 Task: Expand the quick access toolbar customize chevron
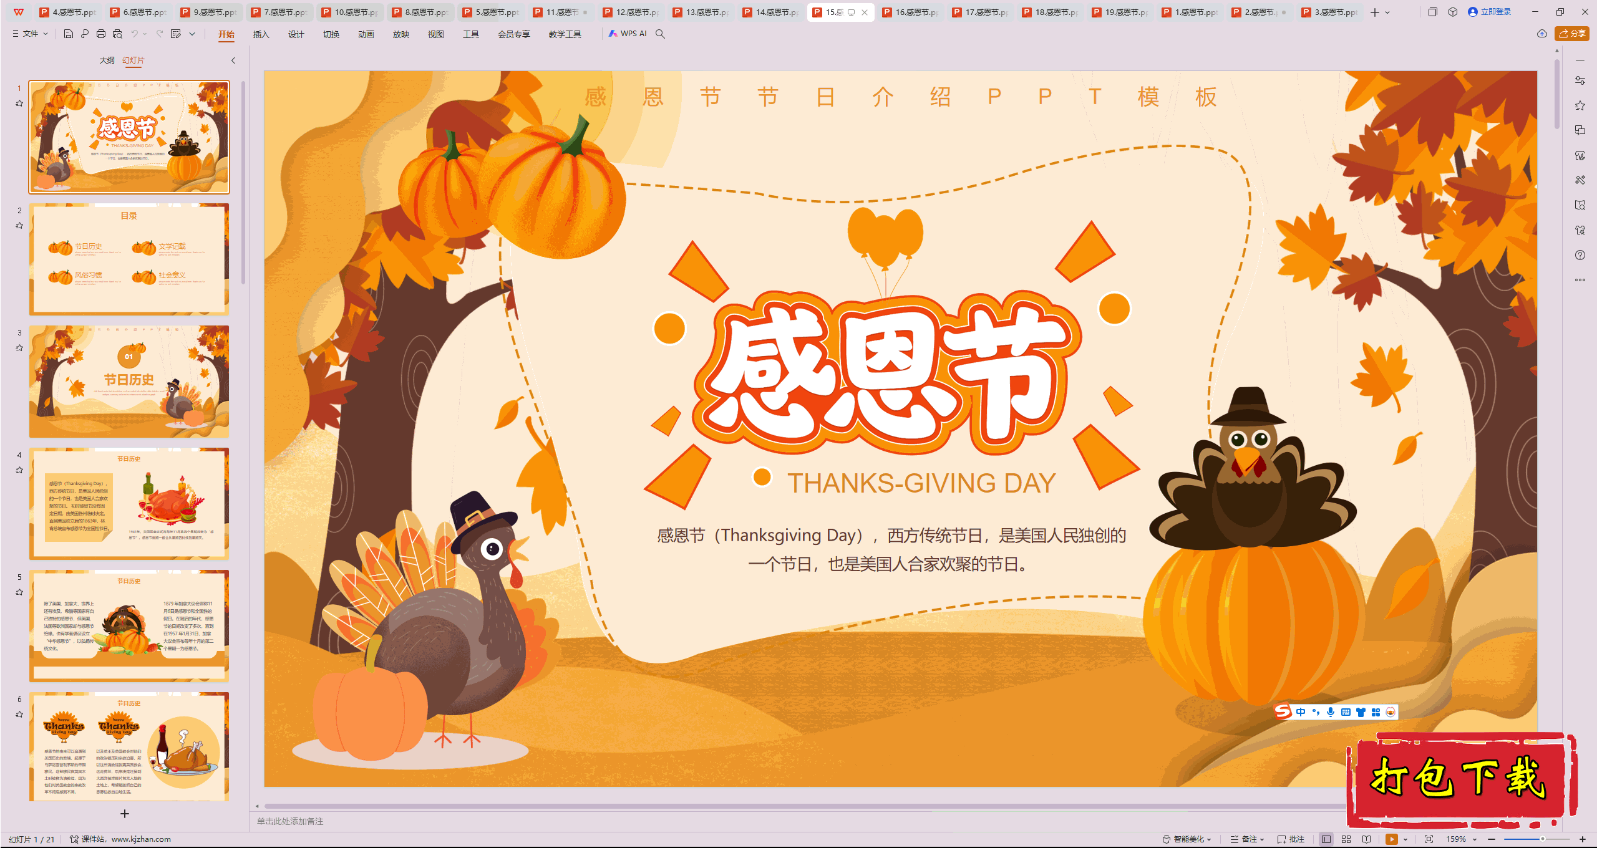(x=192, y=34)
